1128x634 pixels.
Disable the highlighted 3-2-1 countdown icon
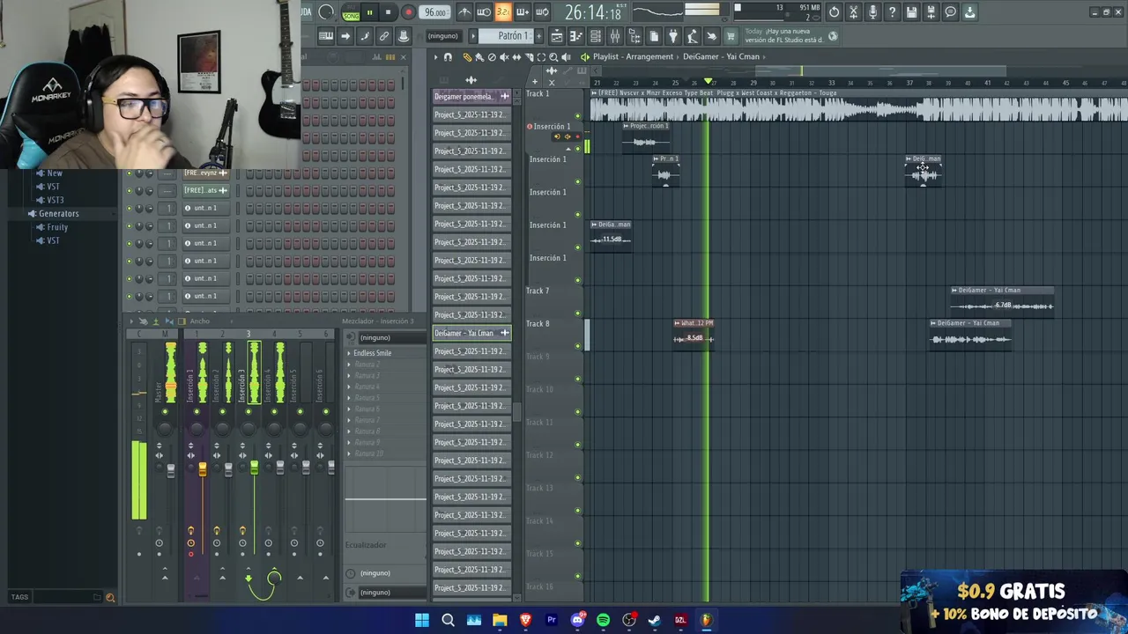(x=503, y=12)
